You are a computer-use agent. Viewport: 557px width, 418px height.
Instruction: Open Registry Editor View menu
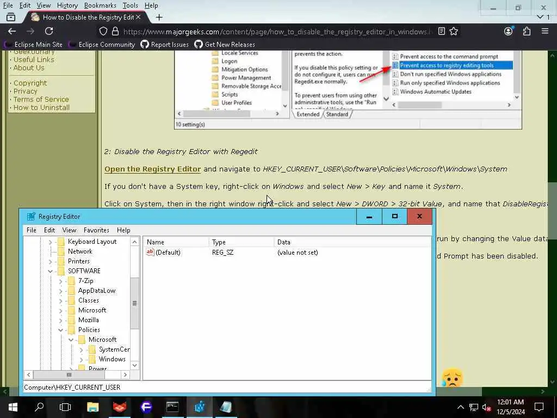pyautogui.click(x=69, y=230)
